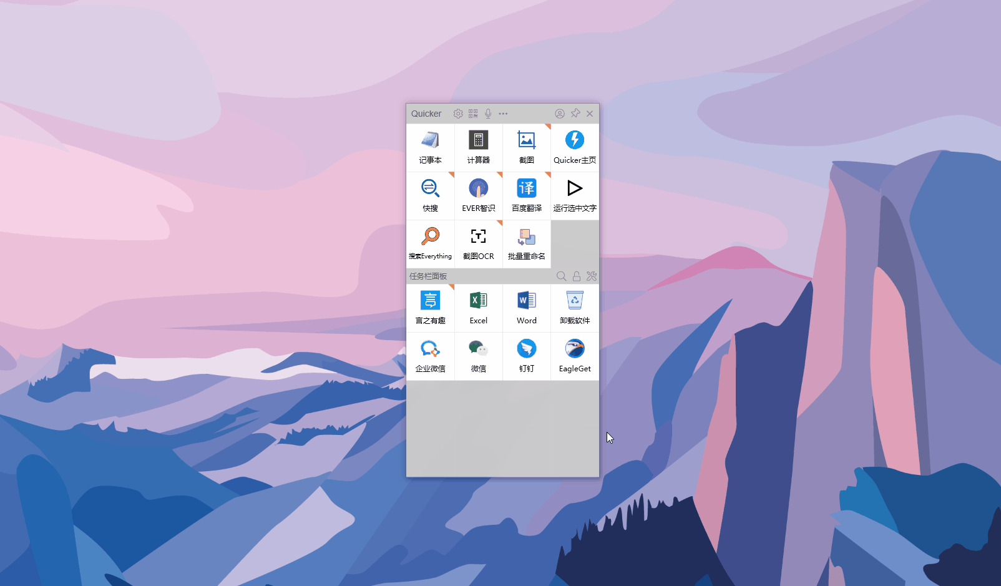
Task: Open Word from the taskbar panel
Action: [526, 308]
